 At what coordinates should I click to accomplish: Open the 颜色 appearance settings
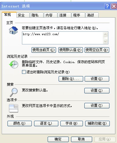coord(20,123)
